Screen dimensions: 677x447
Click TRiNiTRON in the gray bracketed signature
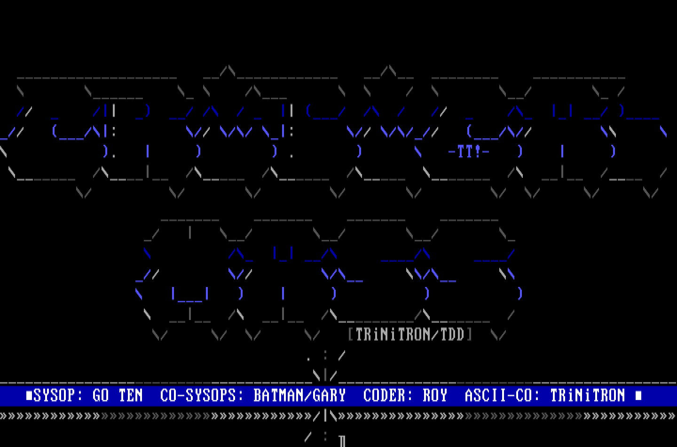click(x=393, y=335)
